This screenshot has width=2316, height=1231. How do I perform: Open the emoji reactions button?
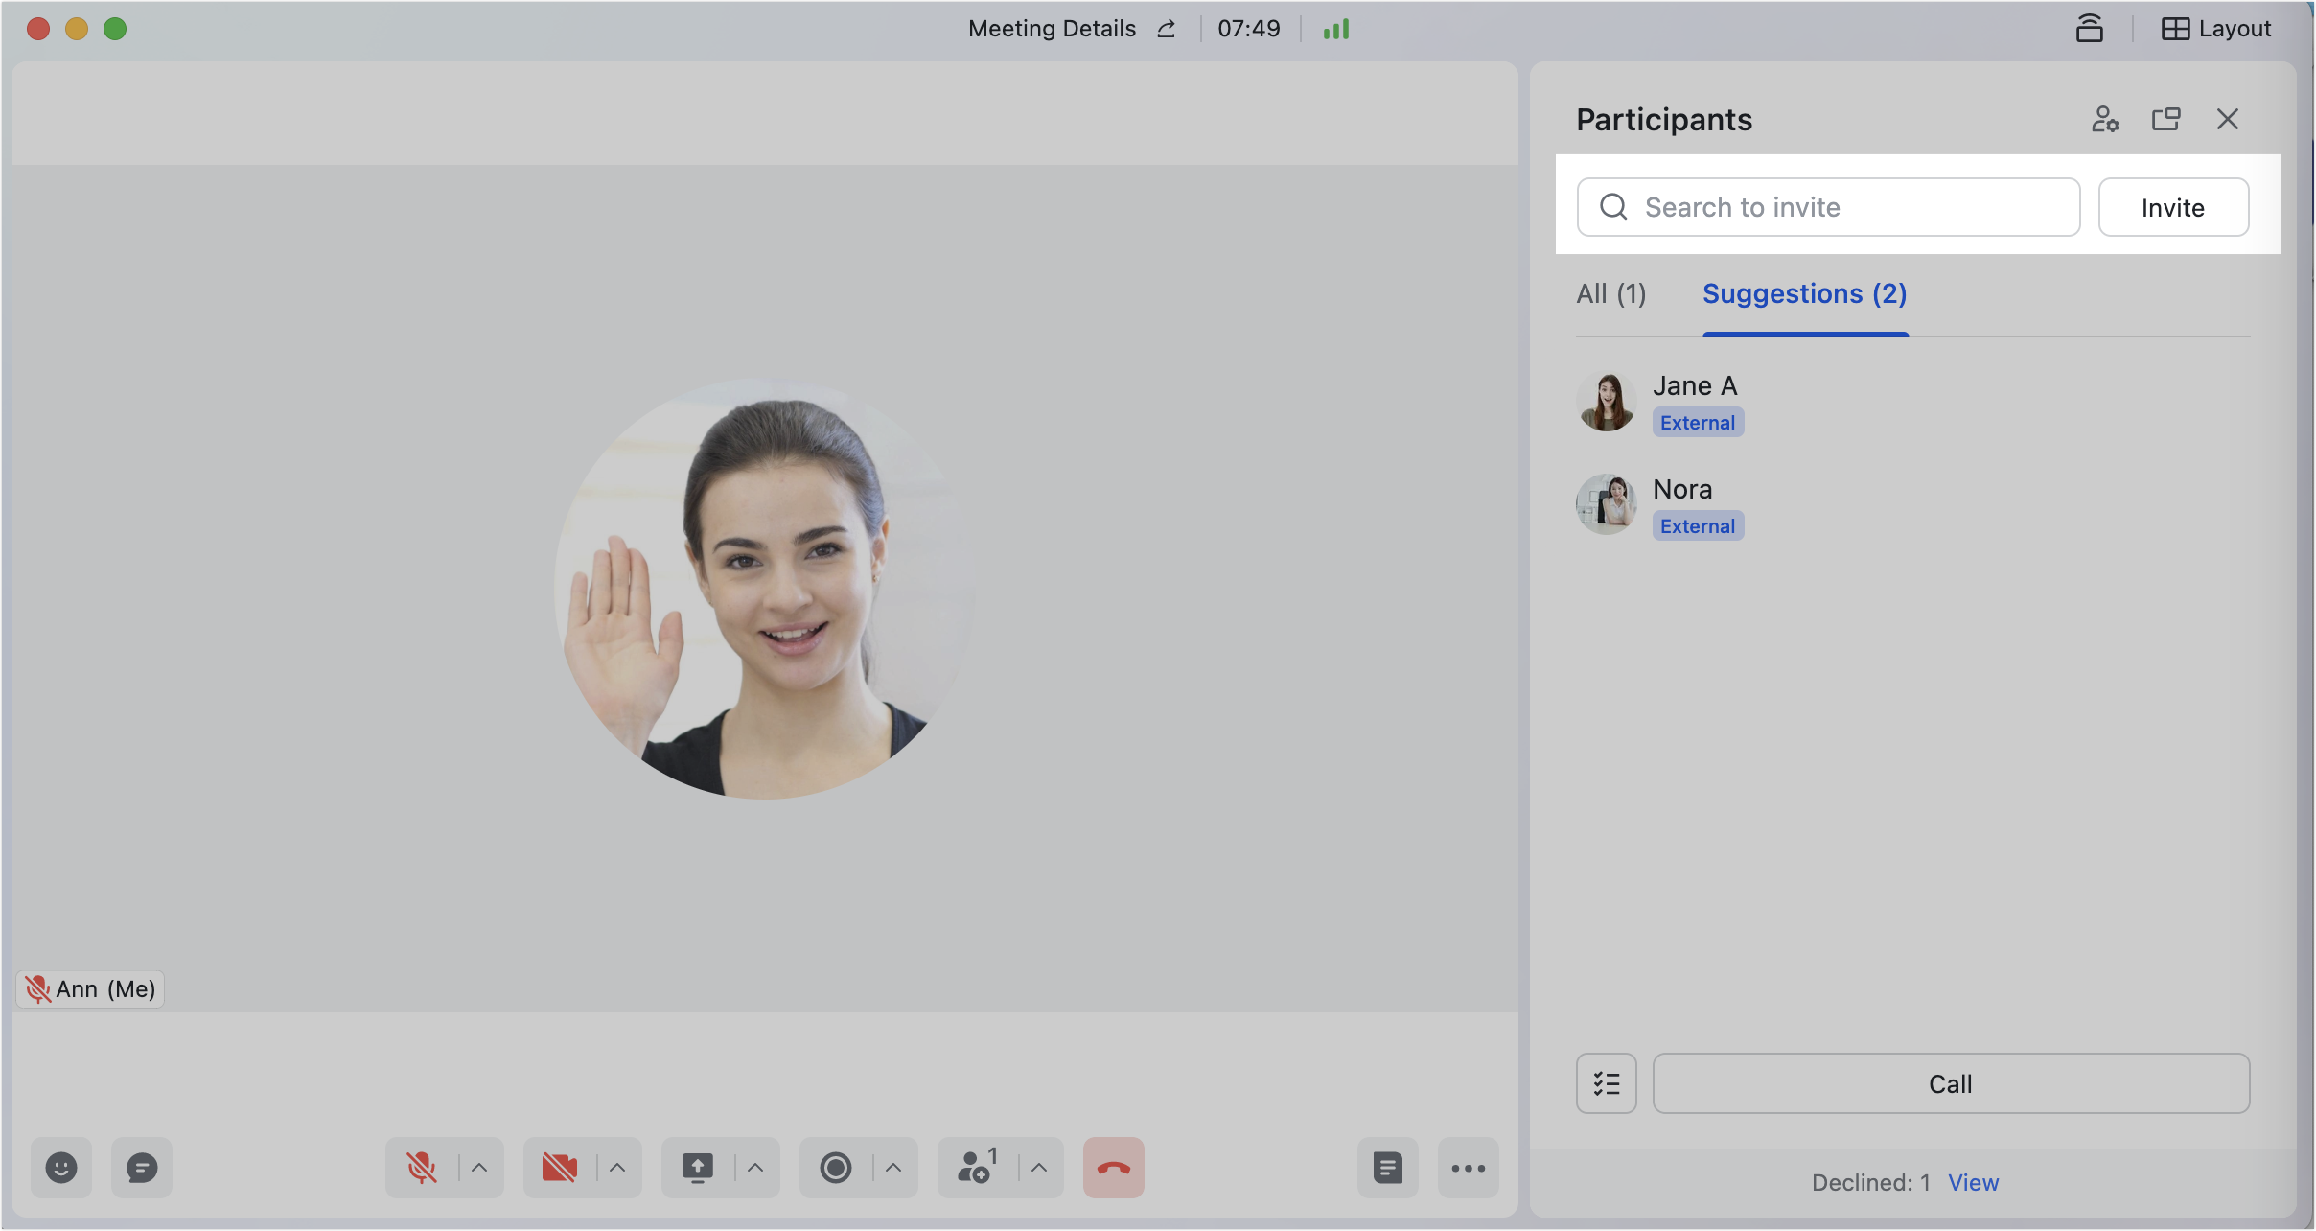[x=61, y=1168]
